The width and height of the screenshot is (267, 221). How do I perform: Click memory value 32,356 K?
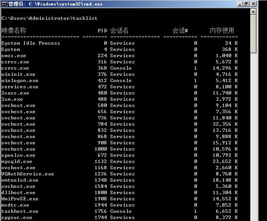pyautogui.click(x=225, y=124)
